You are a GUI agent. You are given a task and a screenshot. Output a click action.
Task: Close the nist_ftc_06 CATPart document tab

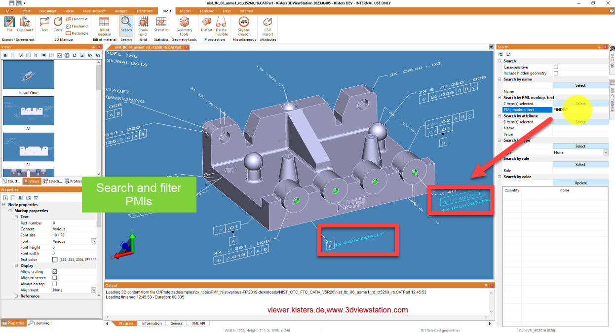[186, 47]
